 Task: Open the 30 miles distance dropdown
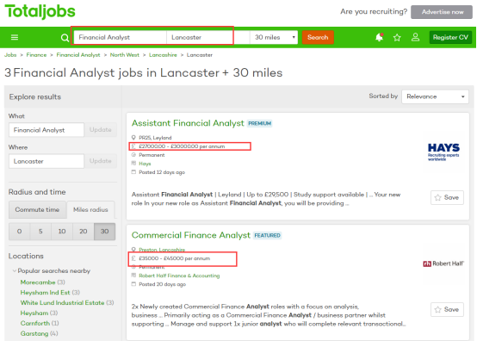tap(274, 37)
